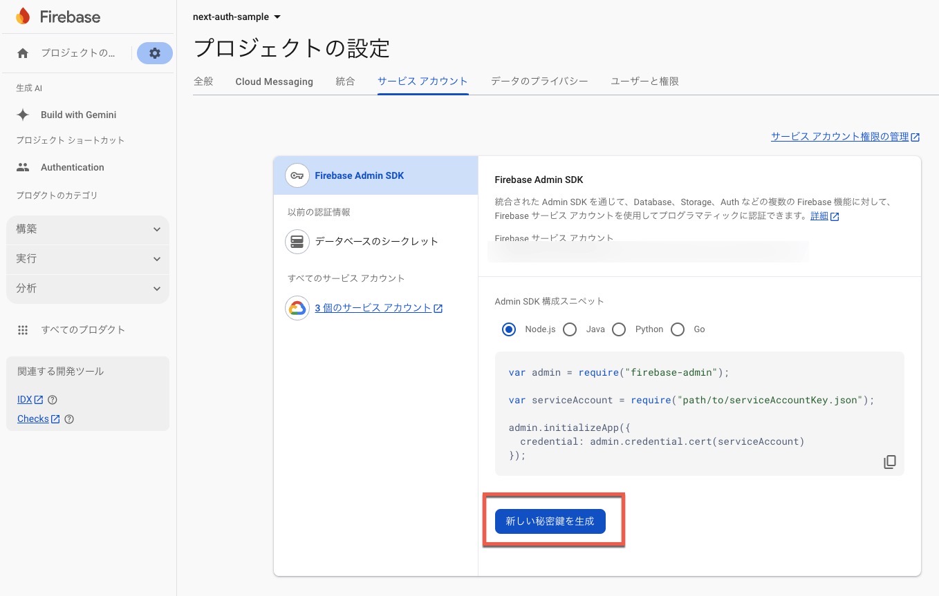
Task: Expand the 分析 category
Action: 88,289
